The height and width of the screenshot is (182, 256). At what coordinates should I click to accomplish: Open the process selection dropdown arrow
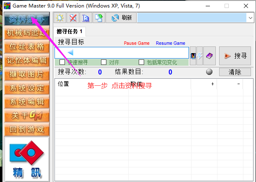(250, 18)
